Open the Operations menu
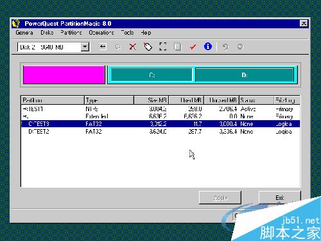Screen dimensions: 321x241 point(101,33)
